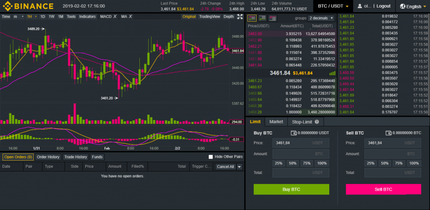
Task: Open the Order History tab
Action: tap(48, 157)
